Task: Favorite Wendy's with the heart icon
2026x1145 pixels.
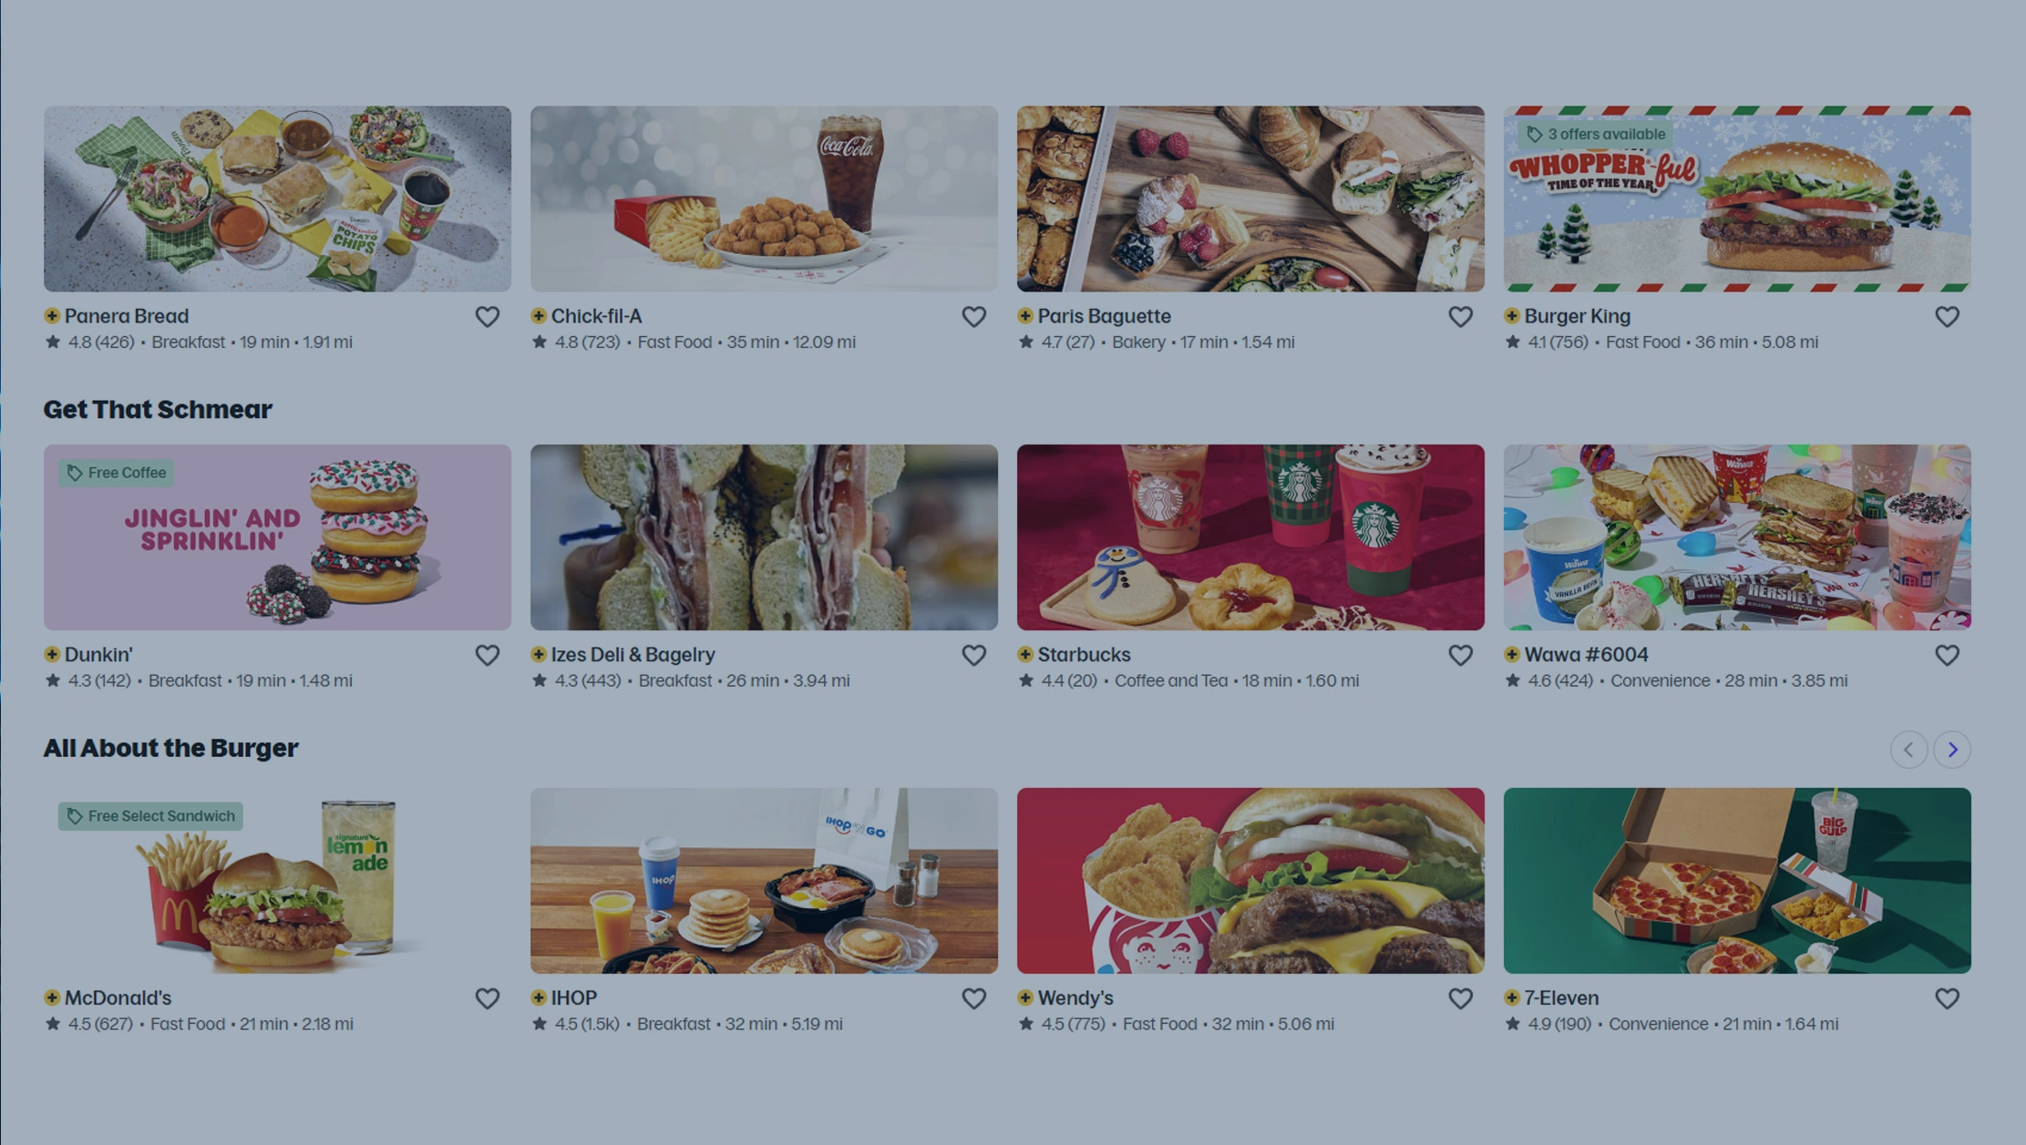Action: click(x=1461, y=998)
